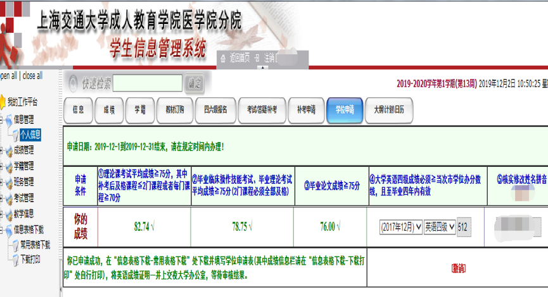
Task: Click the 申请日期 notice text
Action: pyautogui.click(x=145, y=147)
